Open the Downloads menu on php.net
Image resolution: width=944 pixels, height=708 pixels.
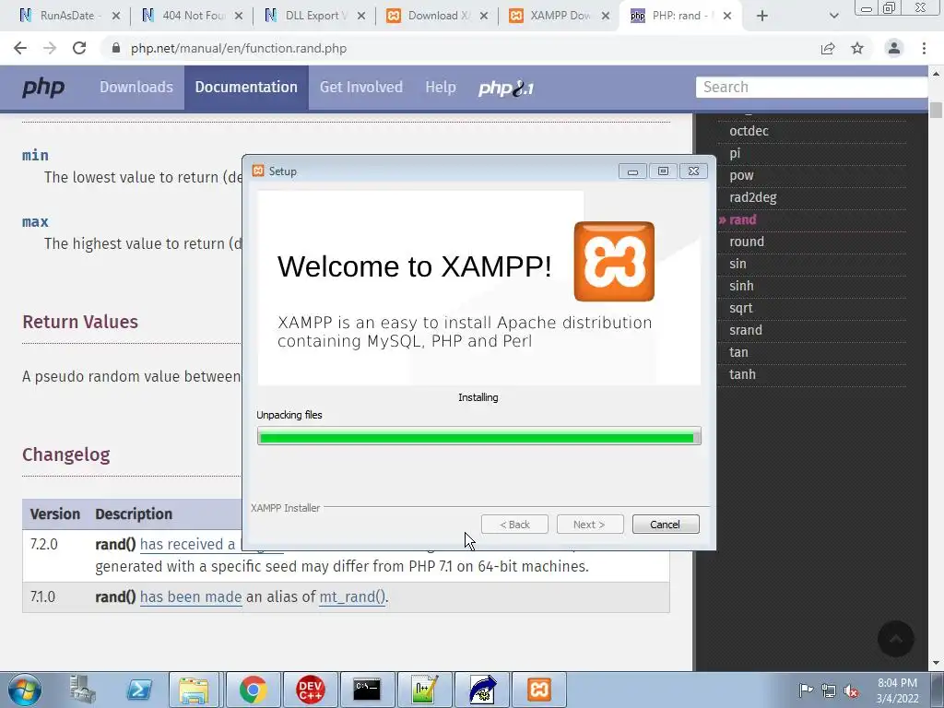136,88
